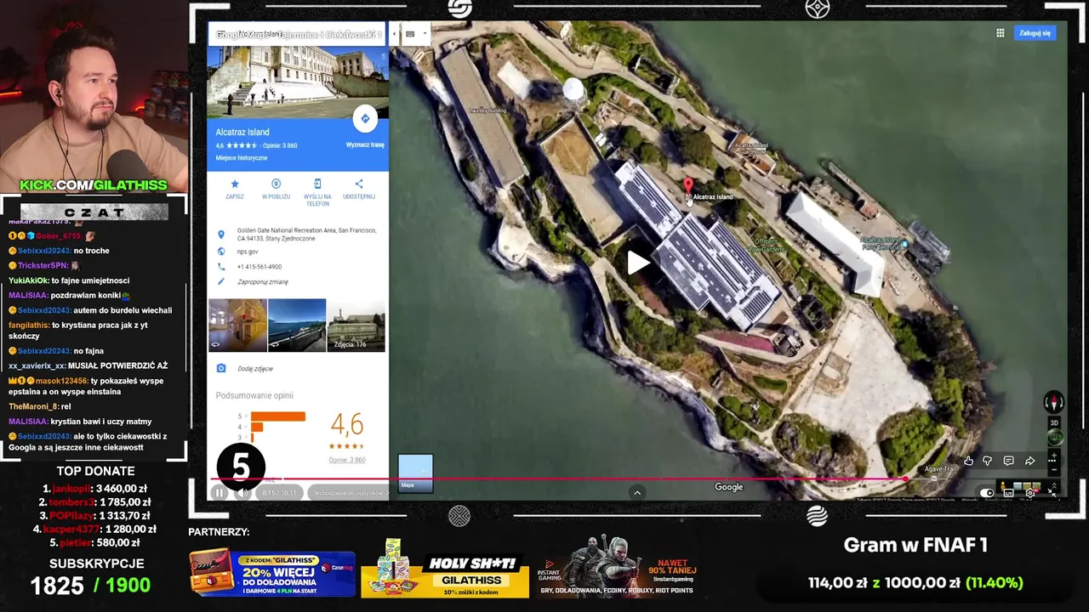Viewport: 1089px width, 612px height.
Task: Click the rating 4,6 score text
Action: click(x=346, y=424)
